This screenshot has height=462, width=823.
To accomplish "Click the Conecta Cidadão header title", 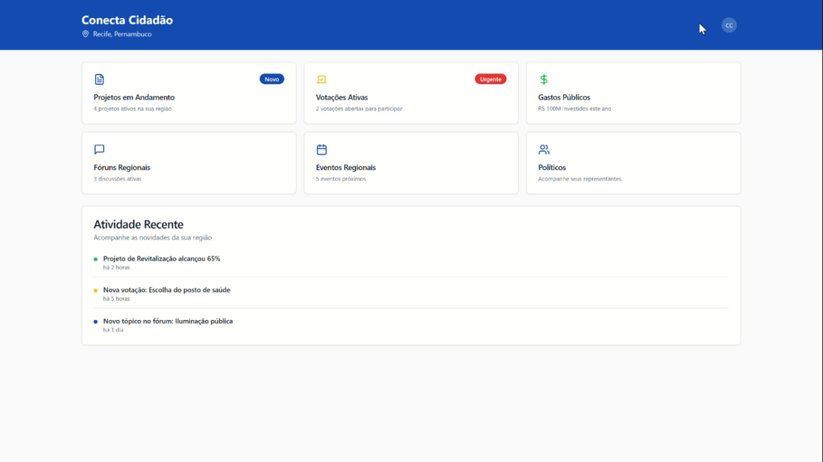I will [127, 20].
